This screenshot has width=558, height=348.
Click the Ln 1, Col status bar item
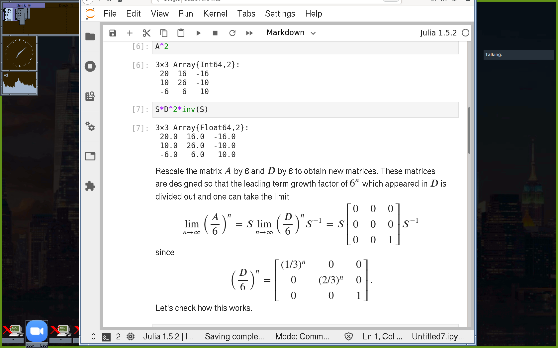coord(382,337)
